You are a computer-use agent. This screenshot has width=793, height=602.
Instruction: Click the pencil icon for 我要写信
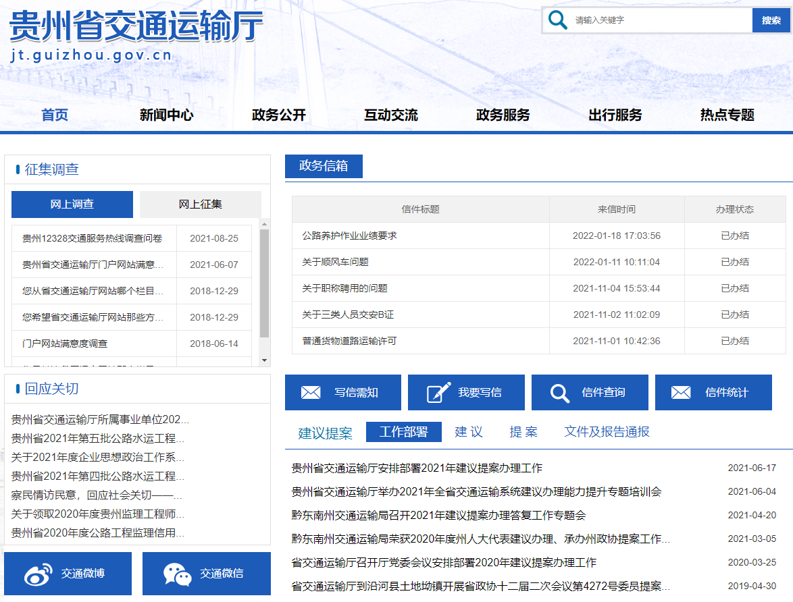point(438,393)
